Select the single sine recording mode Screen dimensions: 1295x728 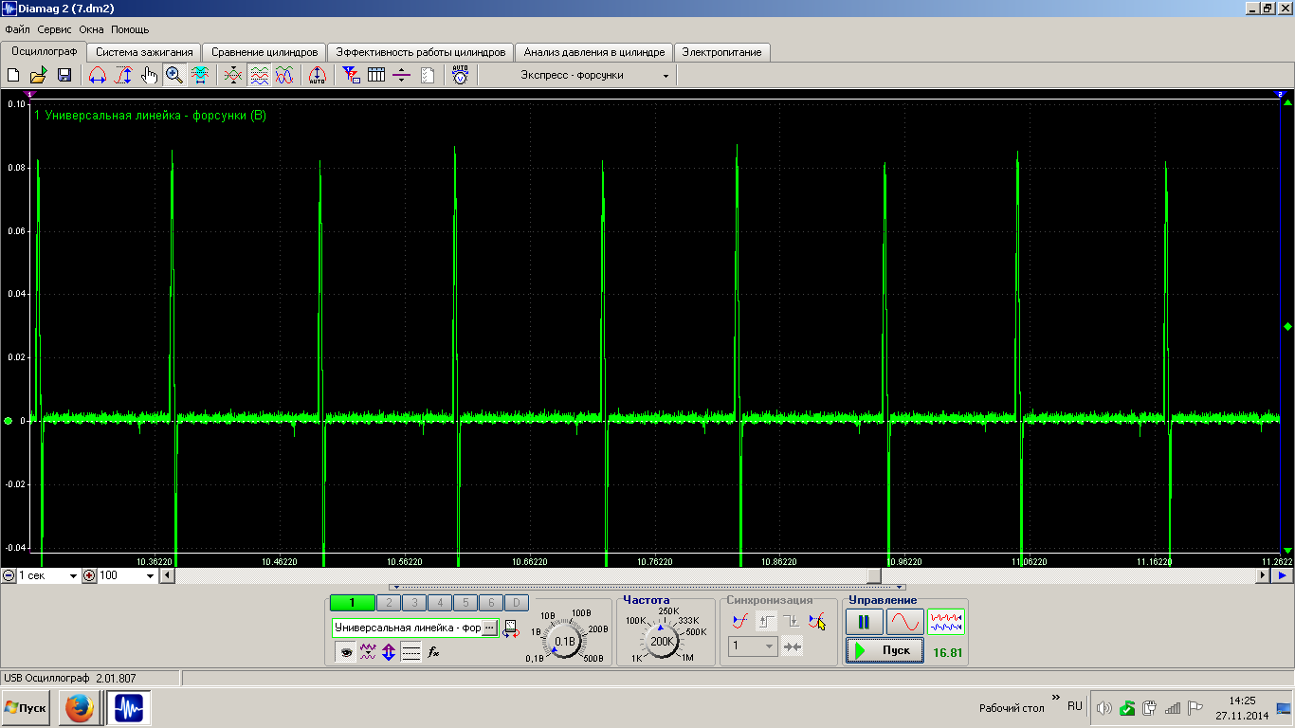pyautogui.click(x=904, y=622)
